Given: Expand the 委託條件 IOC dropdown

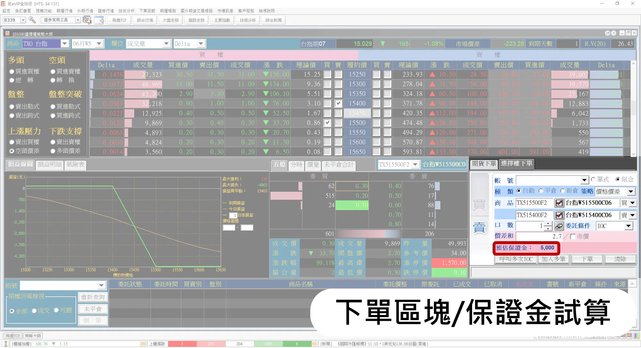Looking at the screenshot, I should pos(629,226).
